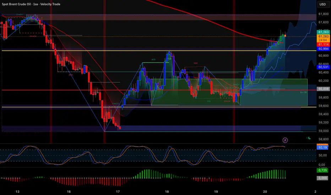Select the EQL label on the chart
Screen dimensions: 331x195
209,101
